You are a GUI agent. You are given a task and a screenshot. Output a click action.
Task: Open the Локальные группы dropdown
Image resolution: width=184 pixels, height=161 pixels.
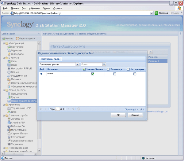[77, 64]
